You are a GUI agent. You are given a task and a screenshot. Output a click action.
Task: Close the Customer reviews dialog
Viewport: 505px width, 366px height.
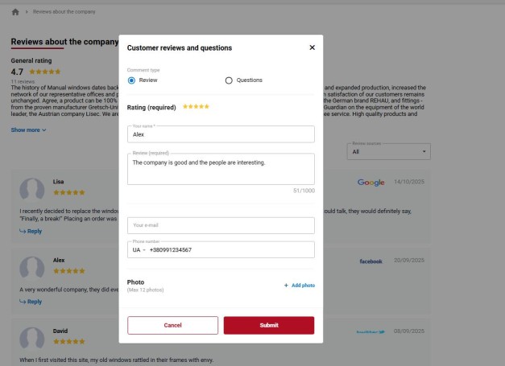click(x=312, y=47)
